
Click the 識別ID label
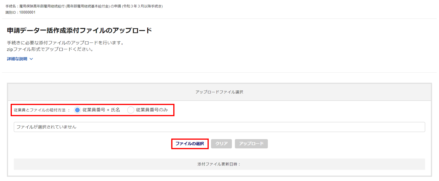point(12,12)
